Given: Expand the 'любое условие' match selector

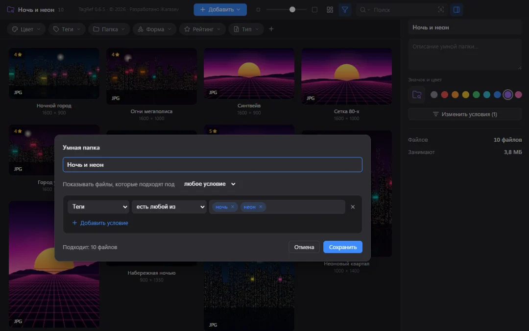Looking at the screenshot, I should pos(210,184).
